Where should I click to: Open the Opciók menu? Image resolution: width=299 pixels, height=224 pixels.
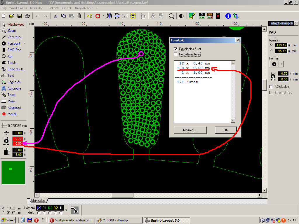tap(67, 8)
